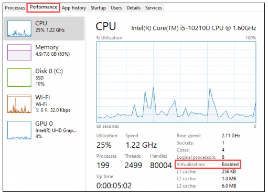Open Intel(R) UHD Graphics GPU entry

[44, 130]
